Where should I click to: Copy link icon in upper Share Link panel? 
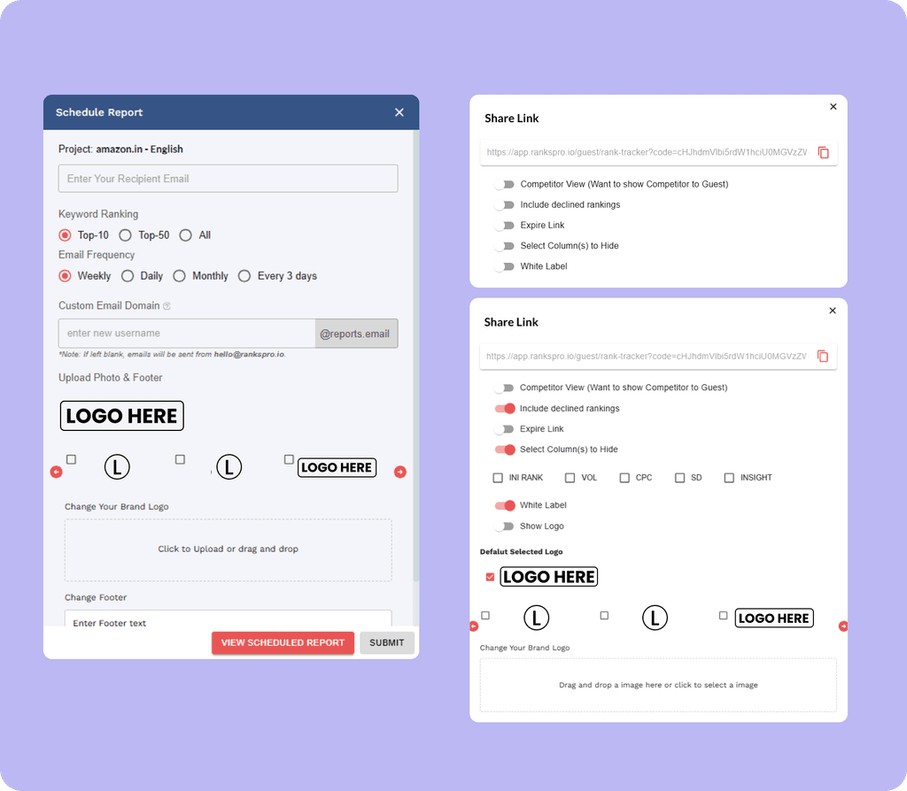pyautogui.click(x=823, y=152)
